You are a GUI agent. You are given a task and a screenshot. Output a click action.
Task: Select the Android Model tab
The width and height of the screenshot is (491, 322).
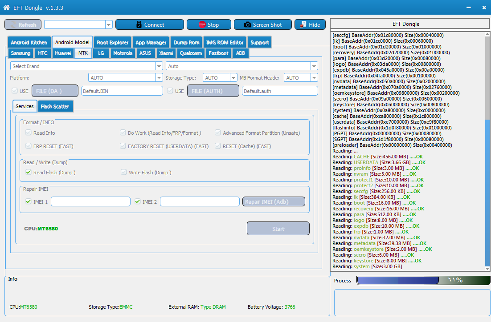point(72,42)
